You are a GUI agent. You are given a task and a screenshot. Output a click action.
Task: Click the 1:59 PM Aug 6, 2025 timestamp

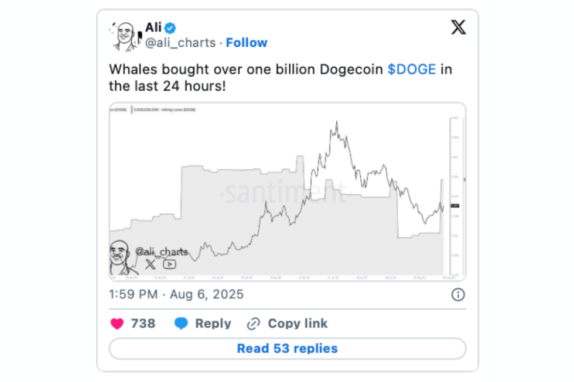pyautogui.click(x=176, y=294)
